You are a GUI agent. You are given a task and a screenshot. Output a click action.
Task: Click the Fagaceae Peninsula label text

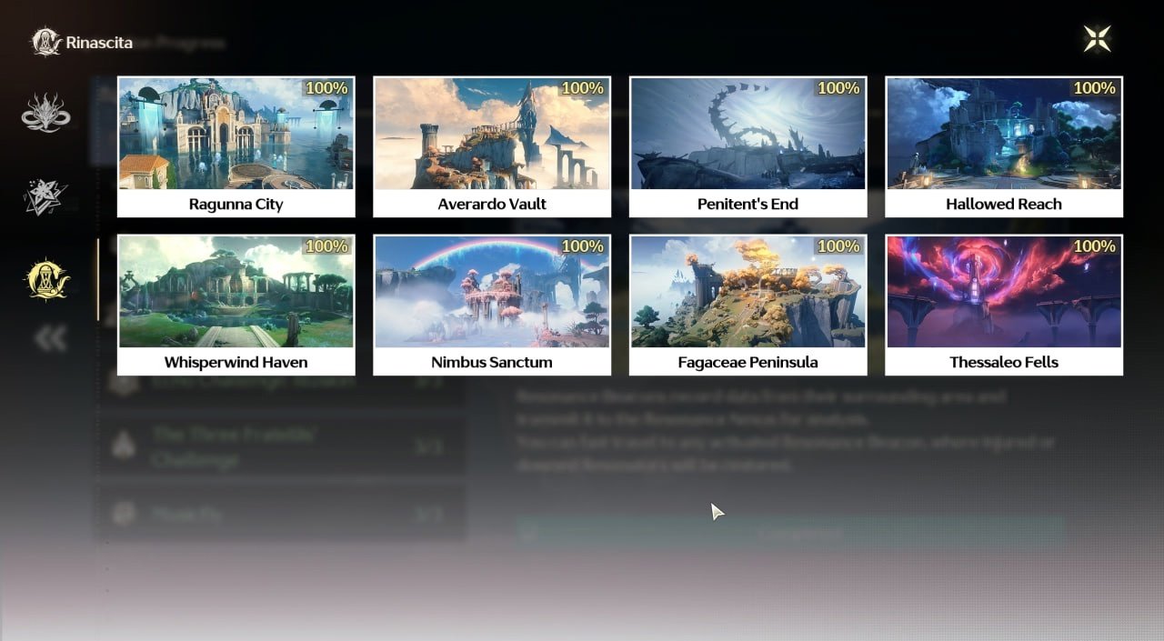tap(748, 363)
